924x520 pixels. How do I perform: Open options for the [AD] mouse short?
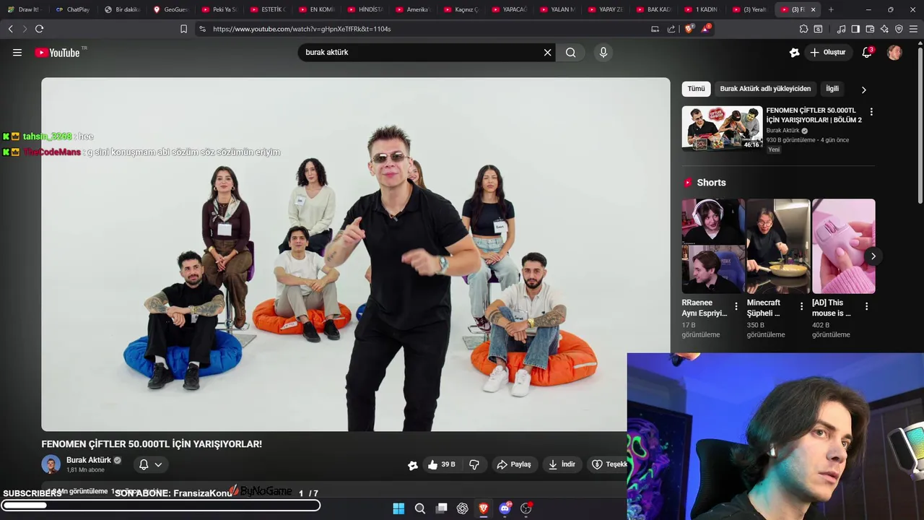866,306
